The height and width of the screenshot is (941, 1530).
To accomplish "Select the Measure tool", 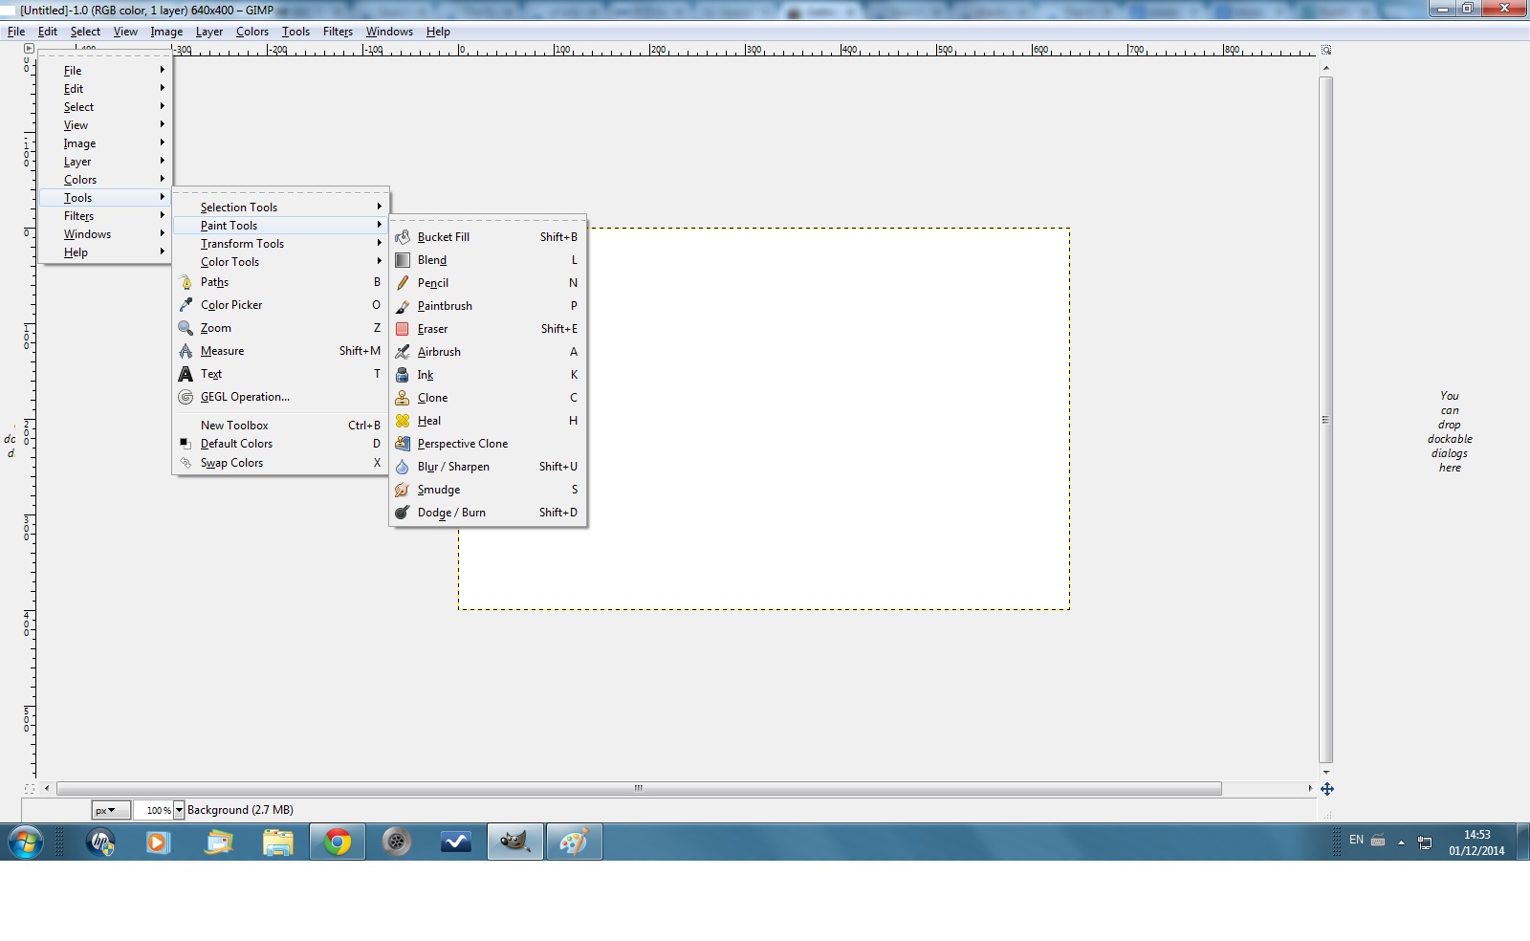I will point(280,351).
